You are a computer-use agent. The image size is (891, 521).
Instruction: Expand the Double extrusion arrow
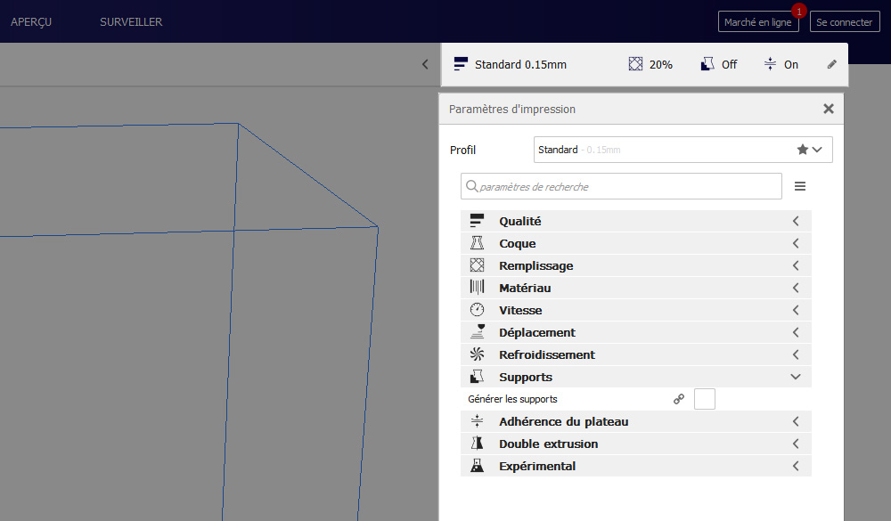pos(796,444)
